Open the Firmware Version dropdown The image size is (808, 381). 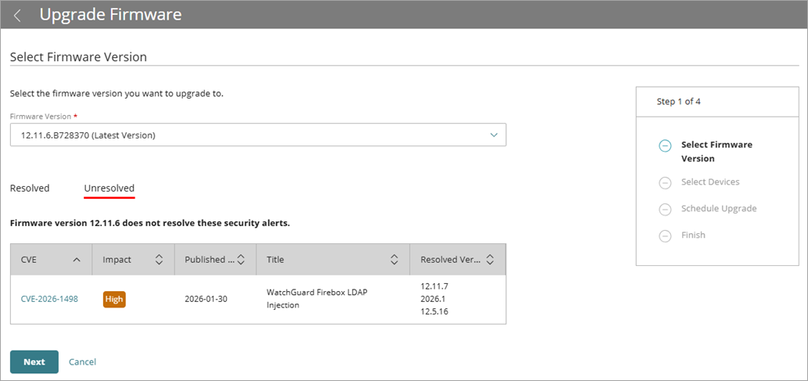click(258, 135)
